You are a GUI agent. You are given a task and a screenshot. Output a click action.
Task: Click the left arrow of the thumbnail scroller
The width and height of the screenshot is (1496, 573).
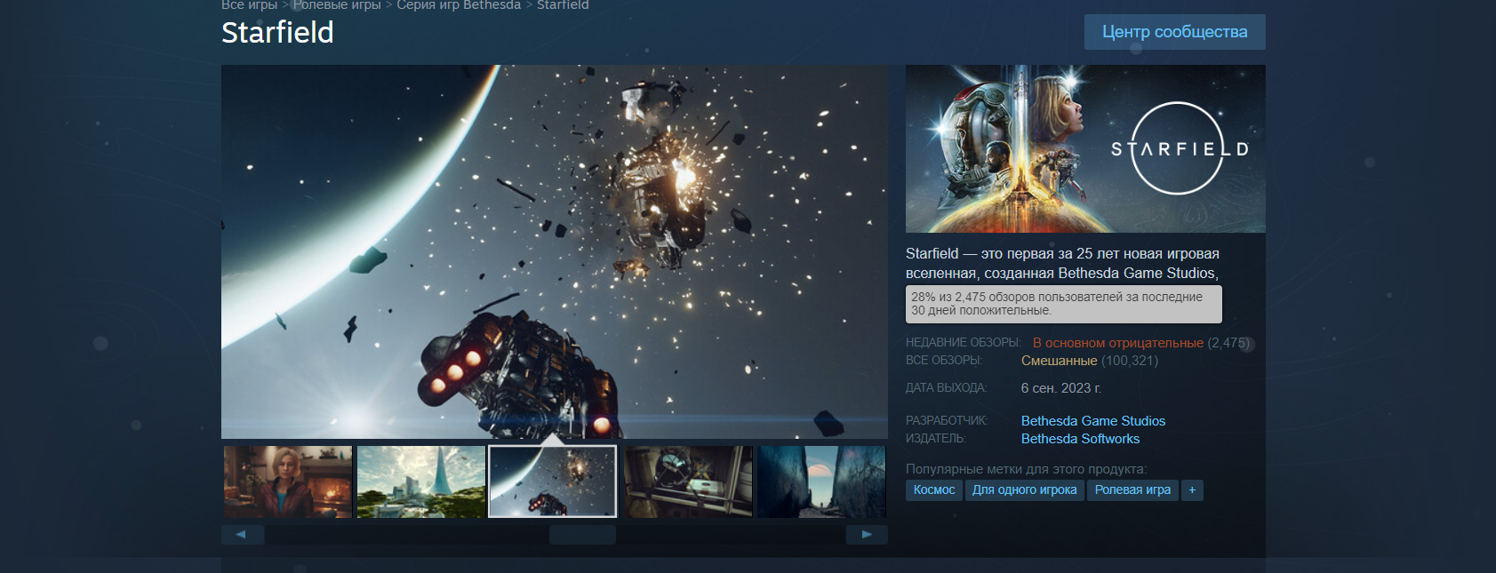click(243, 534)
